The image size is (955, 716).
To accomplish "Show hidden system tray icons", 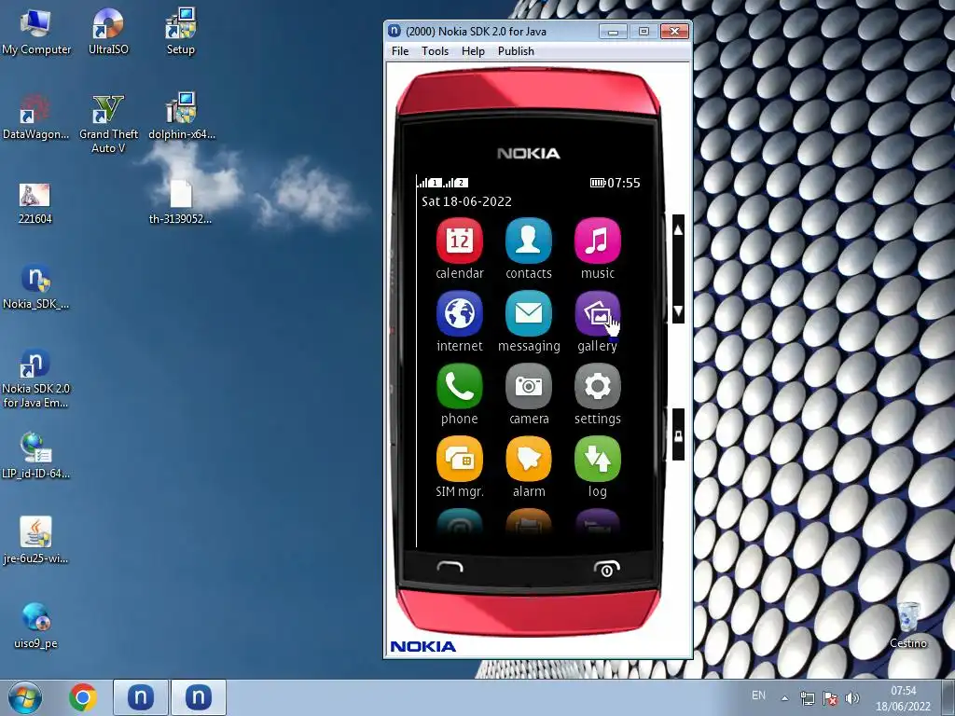I will coord(785,699).
